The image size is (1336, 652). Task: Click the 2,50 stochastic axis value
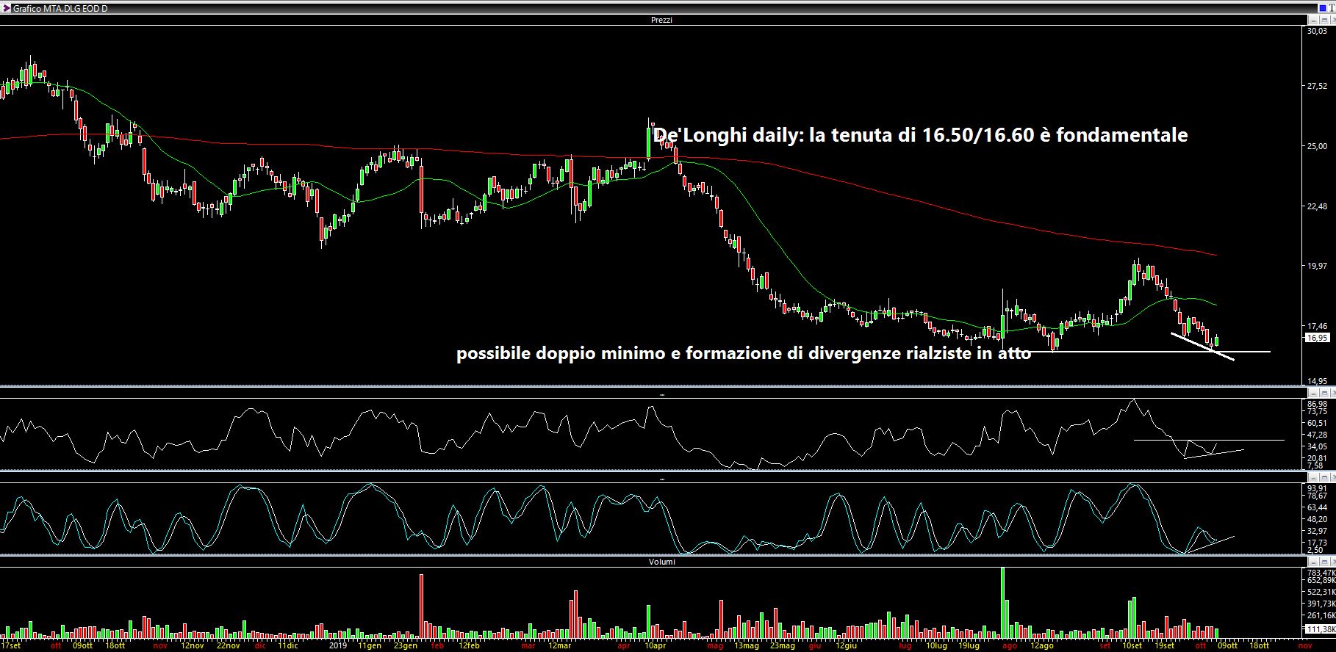point(1316,550)
